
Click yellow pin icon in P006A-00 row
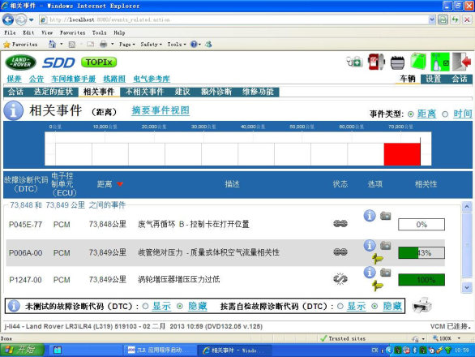pos(378,259)
